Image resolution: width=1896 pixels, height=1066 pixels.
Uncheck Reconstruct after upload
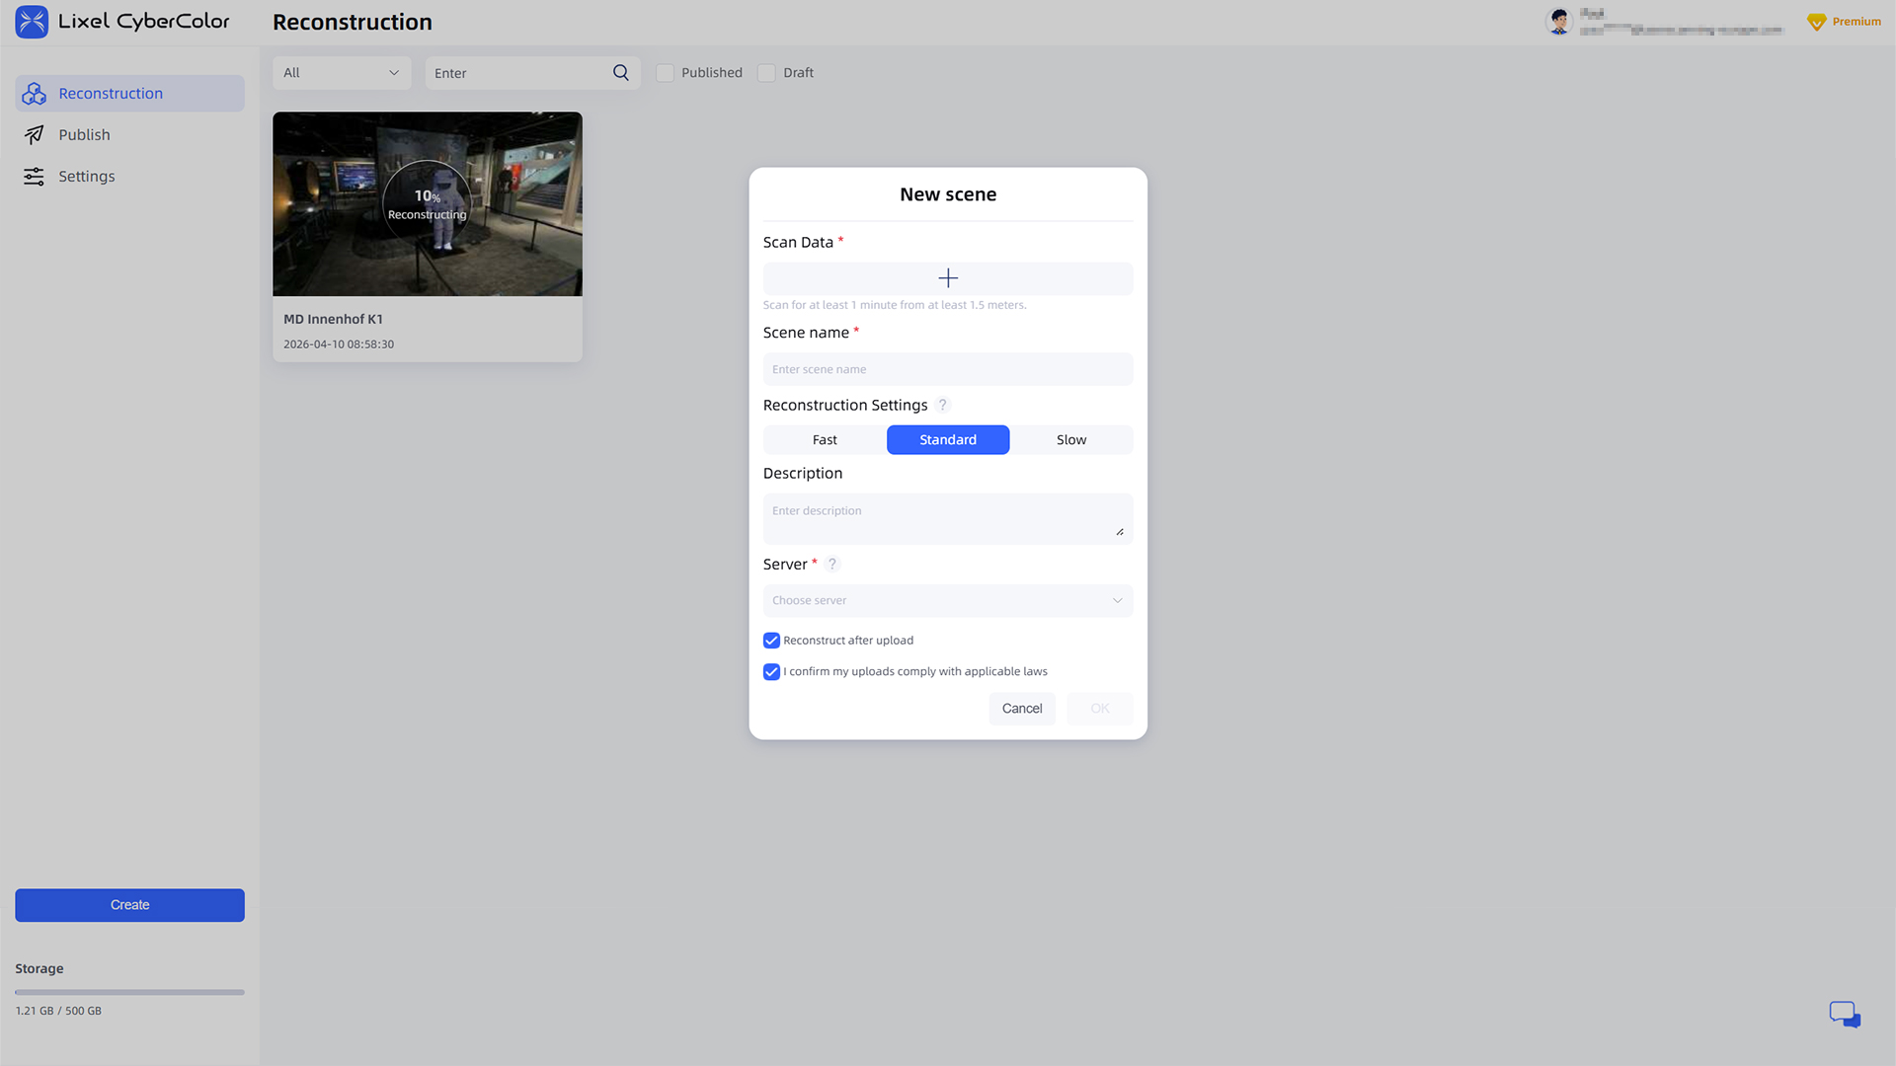coord(771,641)
